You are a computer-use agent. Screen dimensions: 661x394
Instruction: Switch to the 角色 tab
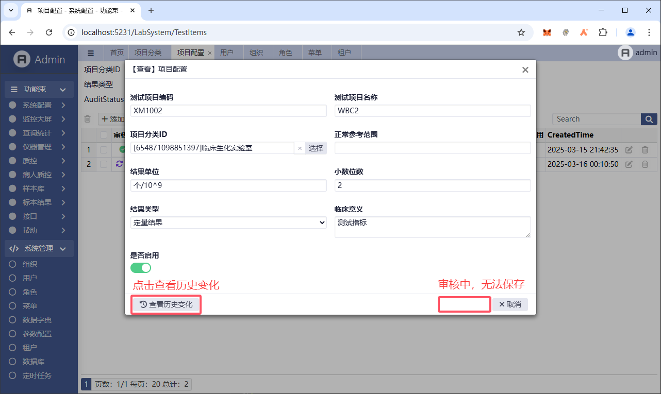pos(286,53)
